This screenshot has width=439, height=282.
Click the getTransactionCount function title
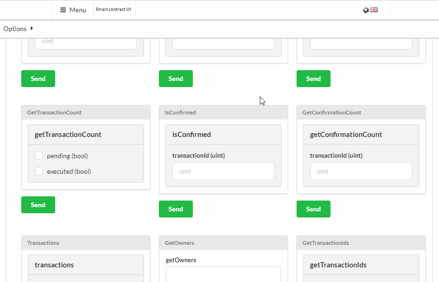coord(68,135)
